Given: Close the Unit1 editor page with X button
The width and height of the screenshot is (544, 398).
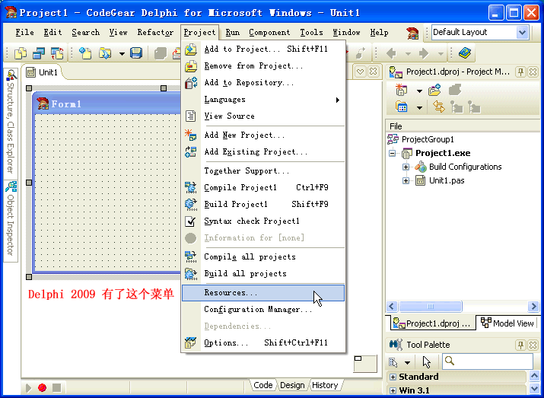Looking at the screenshot, I should click(373, 72).
